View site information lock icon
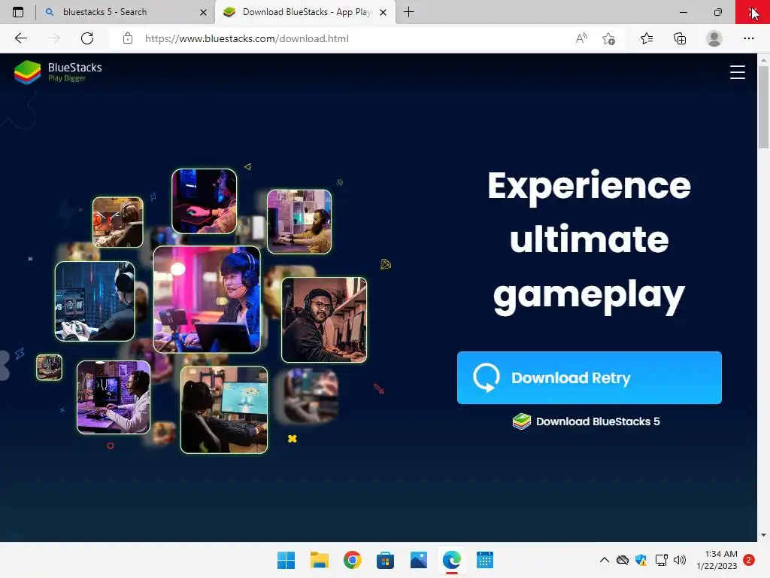 tap(128, 38)
